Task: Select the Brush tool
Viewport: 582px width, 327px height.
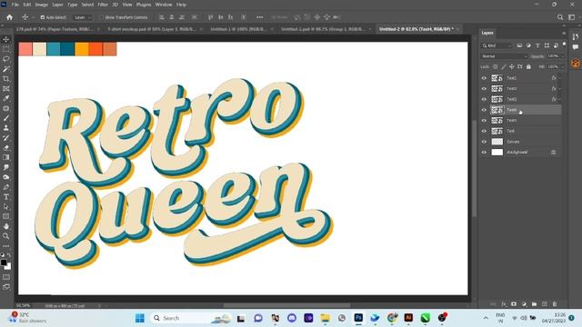Action: point(6,118)
